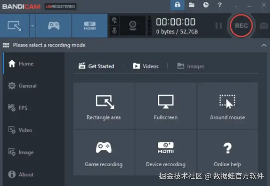Open the FPS settings in the sidebar
Screen dimensions: 270x186
pyautogui.click(x=34, y=108)
